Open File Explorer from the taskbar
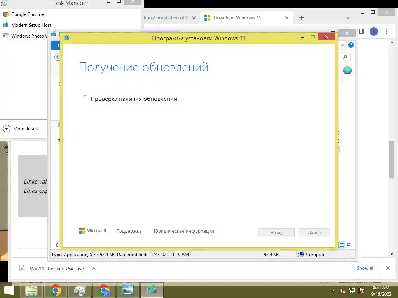This screenshot has width=398, height=298. point(31,290)
